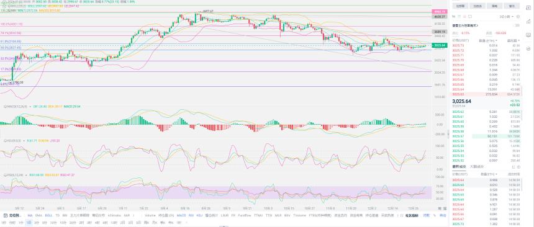Select the green bids-only order book icon
534x227 pixels.
459,16
